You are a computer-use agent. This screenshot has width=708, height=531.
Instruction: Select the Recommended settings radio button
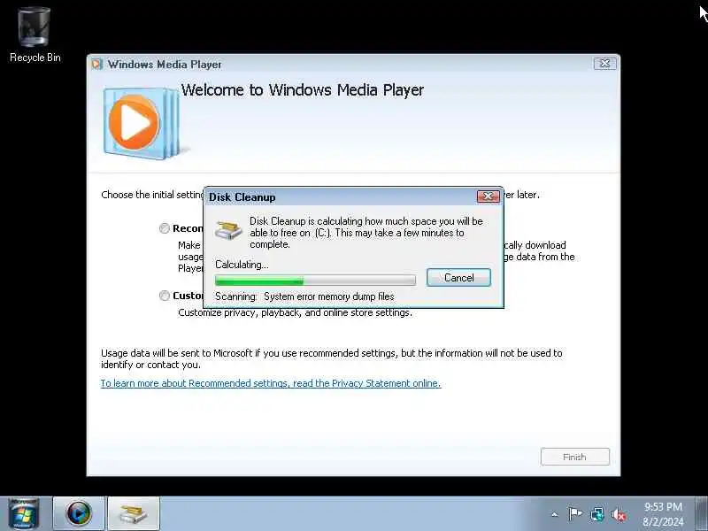165,228
